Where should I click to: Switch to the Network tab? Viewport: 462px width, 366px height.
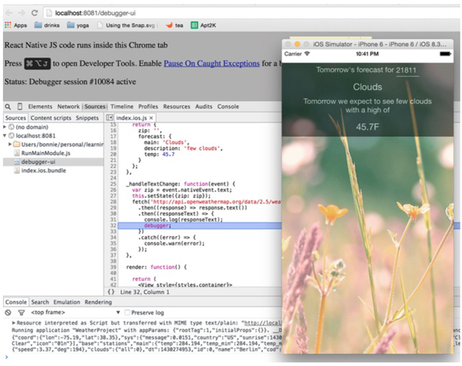click(69, 107)
